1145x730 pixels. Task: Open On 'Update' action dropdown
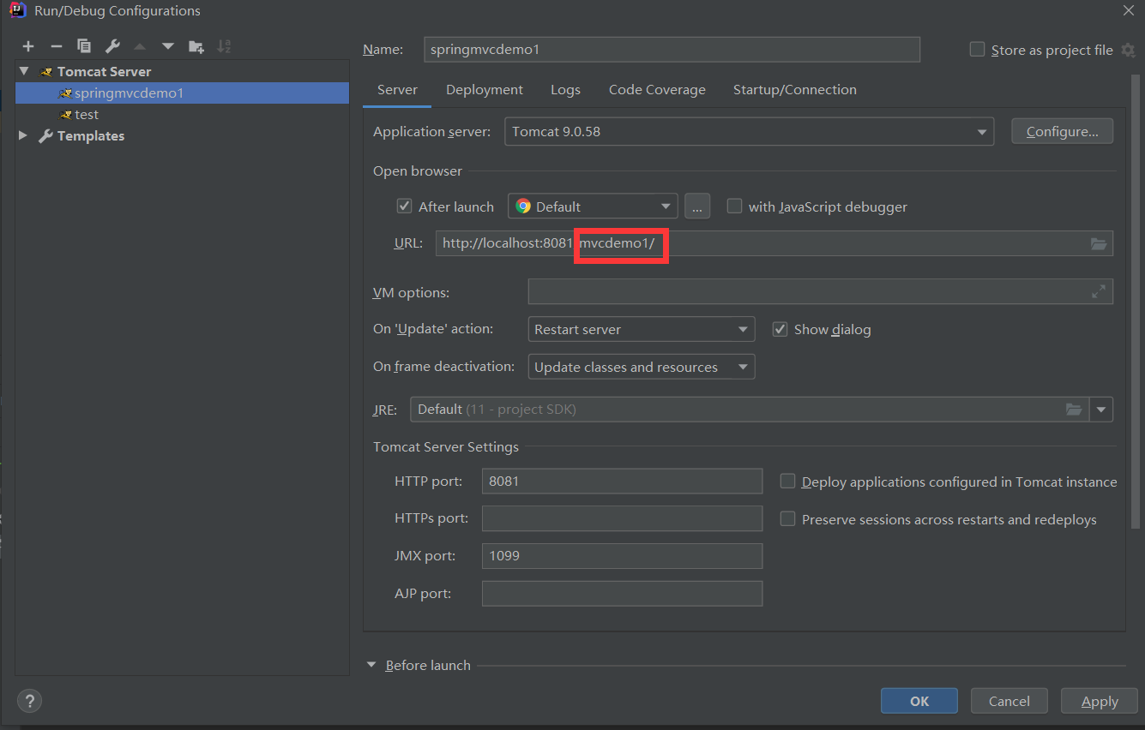point(641,329)
